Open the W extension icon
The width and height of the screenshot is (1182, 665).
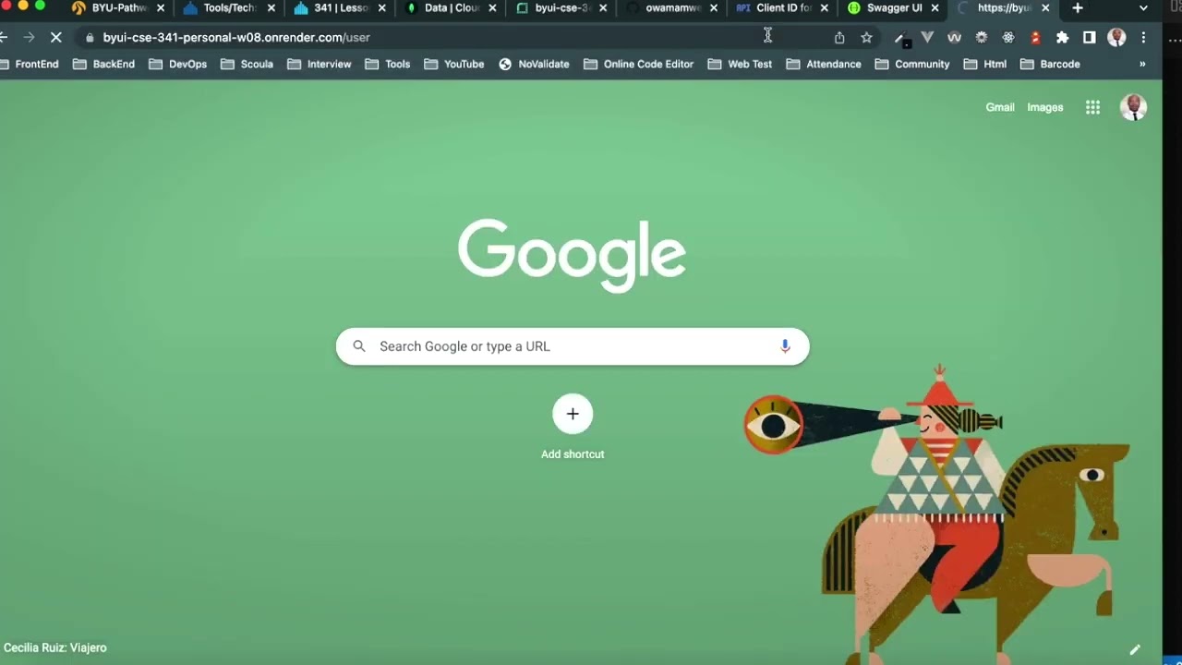954,38
